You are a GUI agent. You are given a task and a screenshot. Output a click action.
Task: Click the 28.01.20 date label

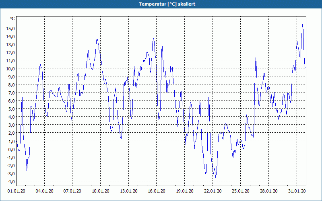pos(268,191)
